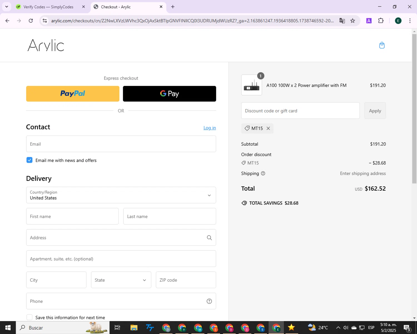
Task: Open the OneDrive cloud tray icon
Action: coord(354,328)
